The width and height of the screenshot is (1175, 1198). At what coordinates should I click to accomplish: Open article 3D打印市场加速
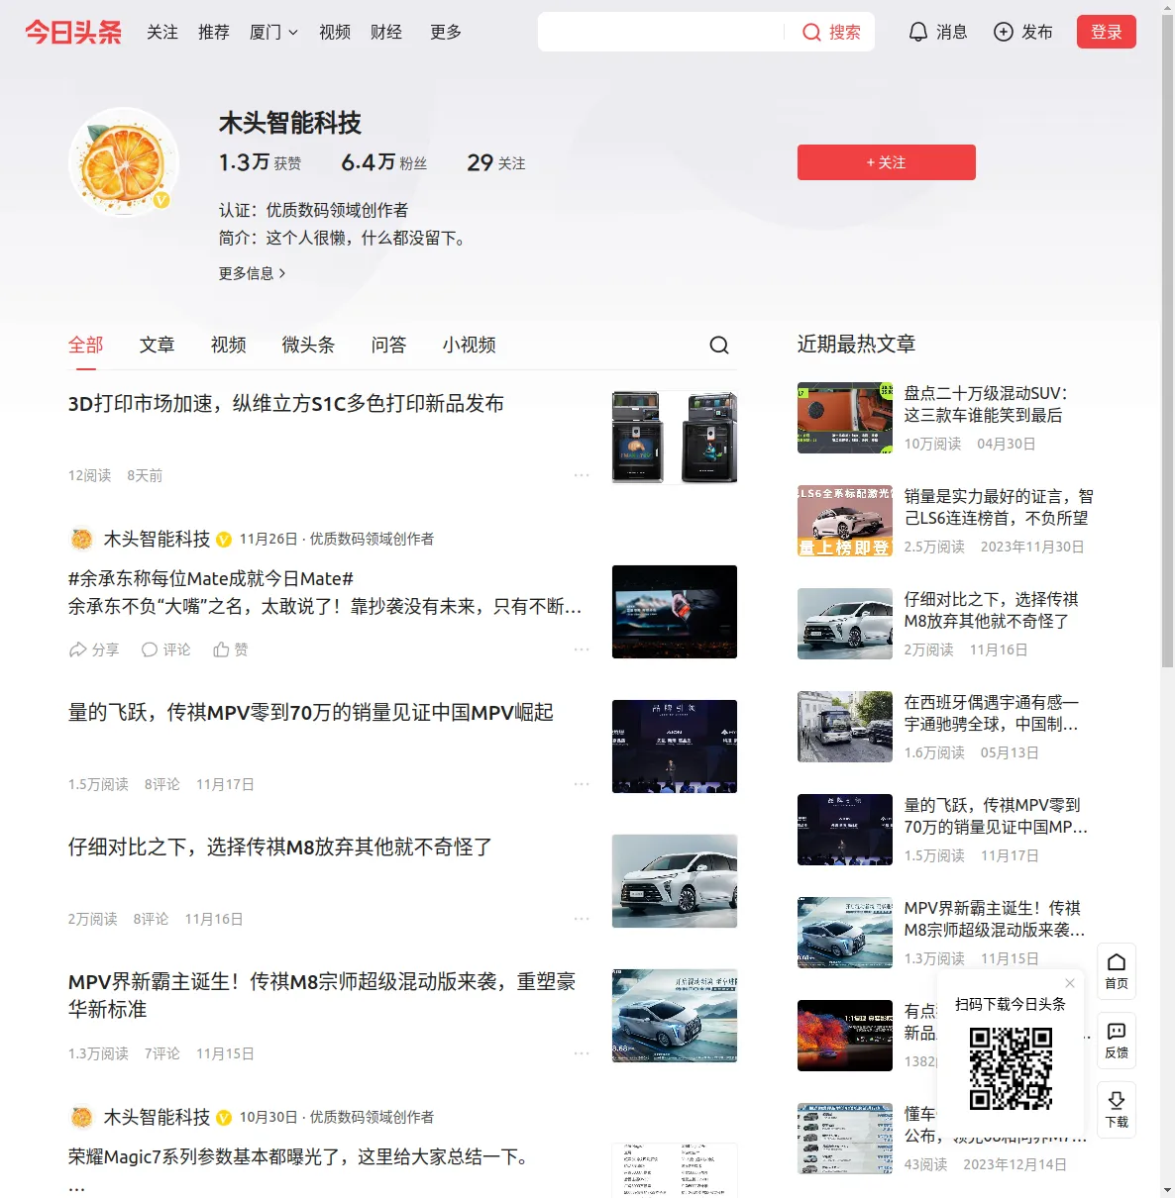click(286, 404)
